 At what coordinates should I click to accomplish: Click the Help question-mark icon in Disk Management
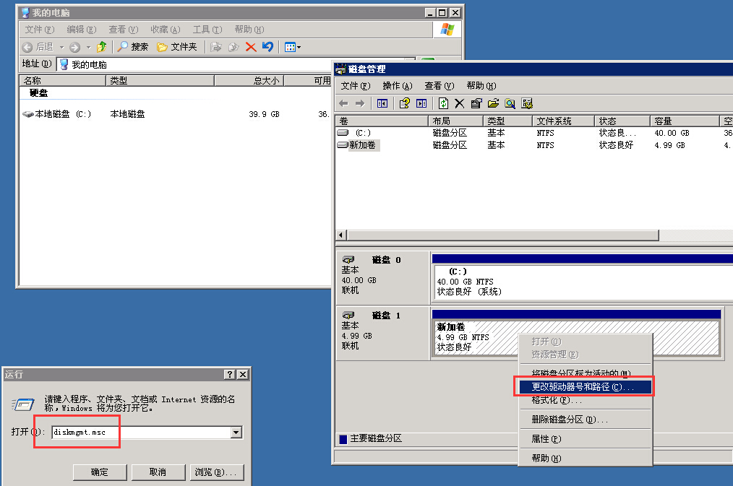[x=405, y=103]
